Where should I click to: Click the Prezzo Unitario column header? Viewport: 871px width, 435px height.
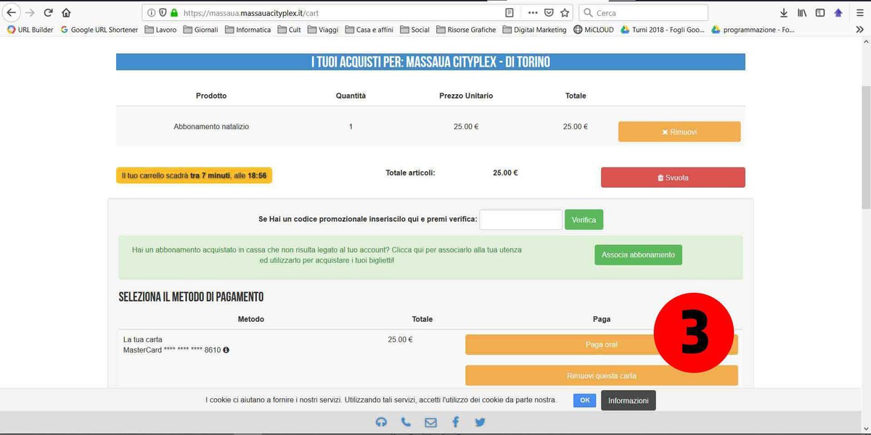tap(466, 96)
